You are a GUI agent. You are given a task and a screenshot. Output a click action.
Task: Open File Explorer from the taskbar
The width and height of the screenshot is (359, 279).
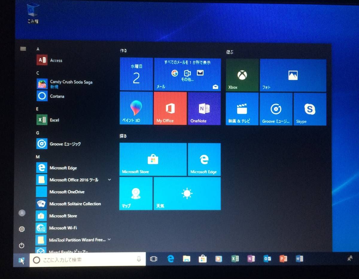point(187,259)
